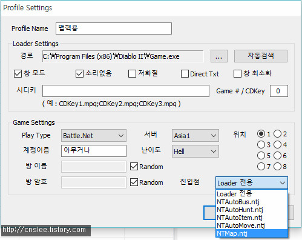Select 위치 radio button 3

pyautogui.click(x=261, y=145)
